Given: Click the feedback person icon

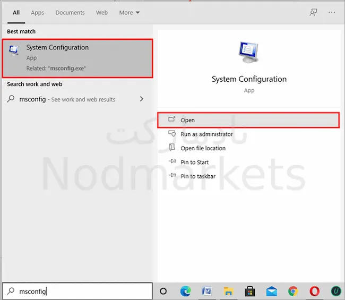Looking at the screenshot, I should coord(313,13).
